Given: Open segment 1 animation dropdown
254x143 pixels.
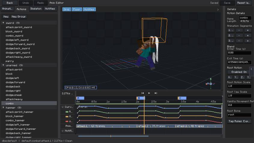Looking at the screenshot, I should 231,30.
